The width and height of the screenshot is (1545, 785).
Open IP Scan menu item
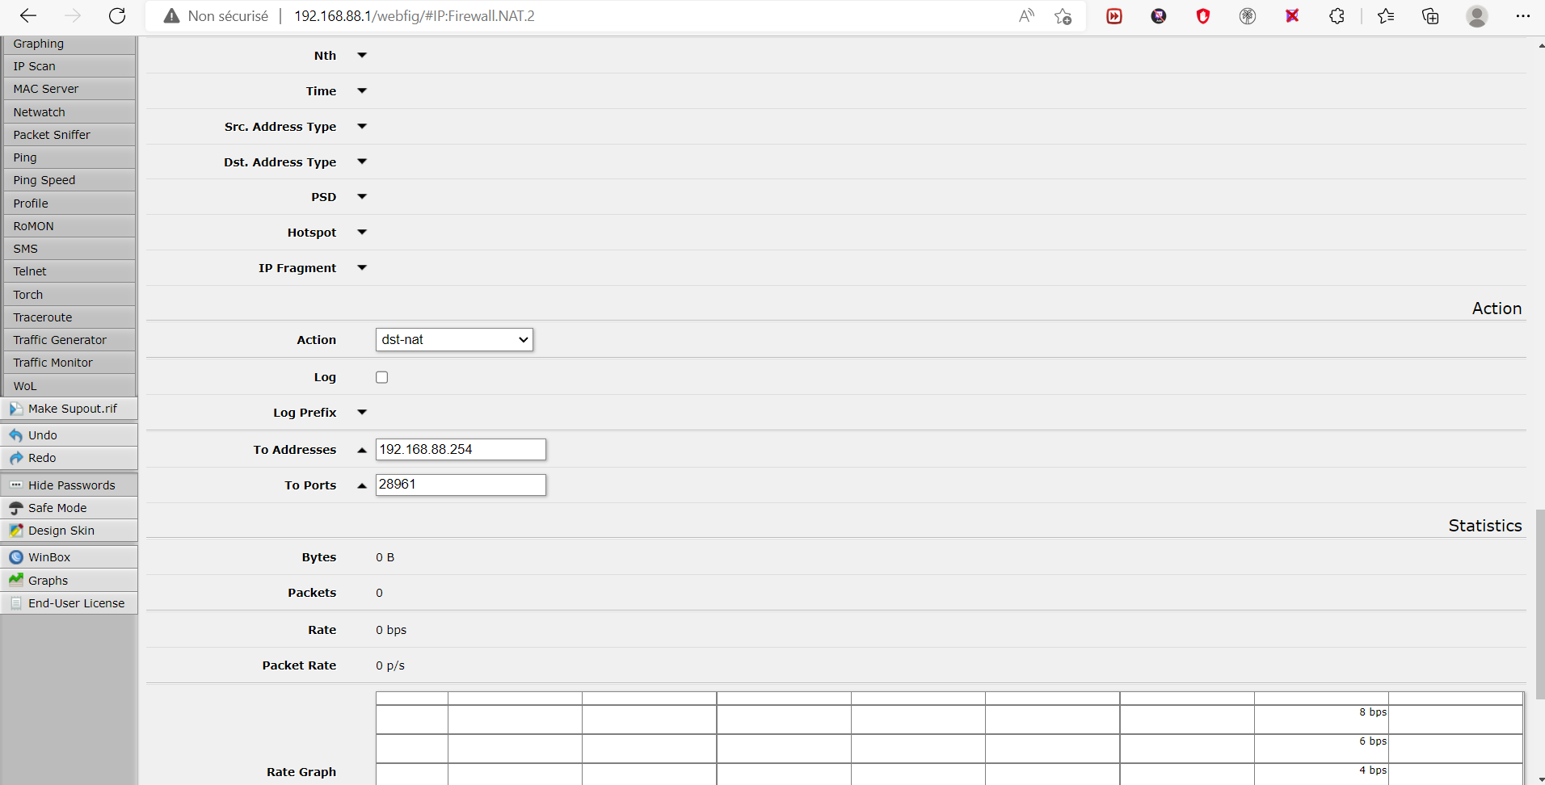pos(69,66)
